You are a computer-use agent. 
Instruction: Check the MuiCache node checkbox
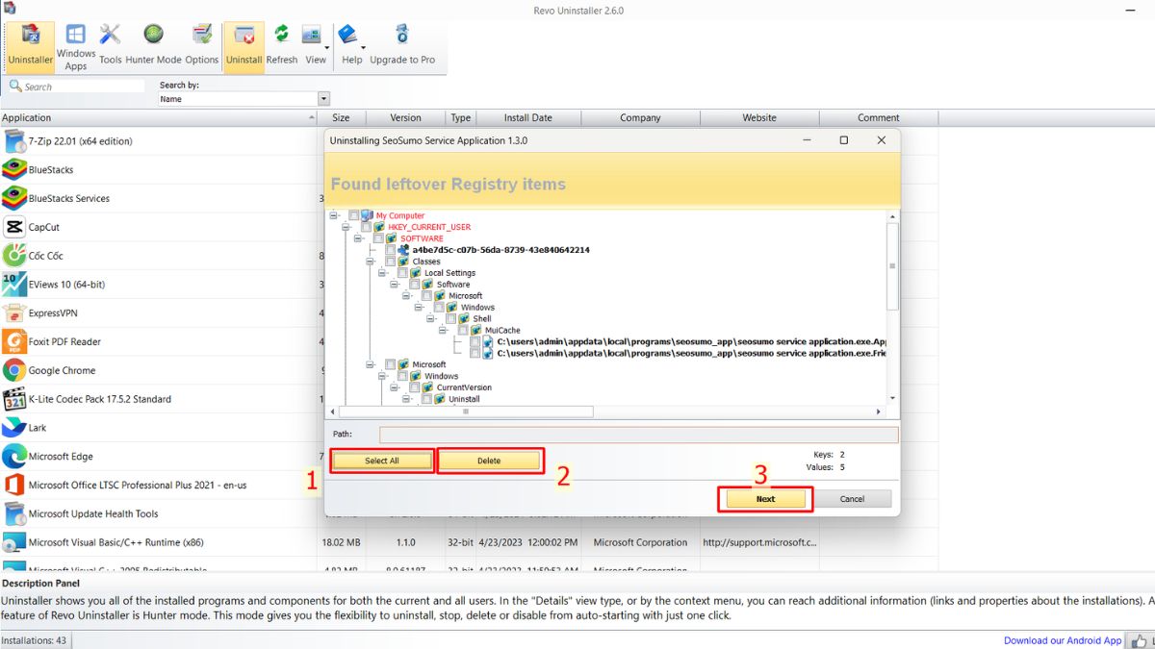coord(462,330)
